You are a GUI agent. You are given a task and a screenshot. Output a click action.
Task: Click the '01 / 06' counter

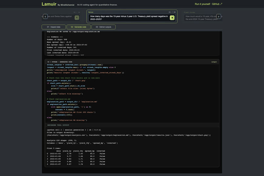(x=172, y=12)
